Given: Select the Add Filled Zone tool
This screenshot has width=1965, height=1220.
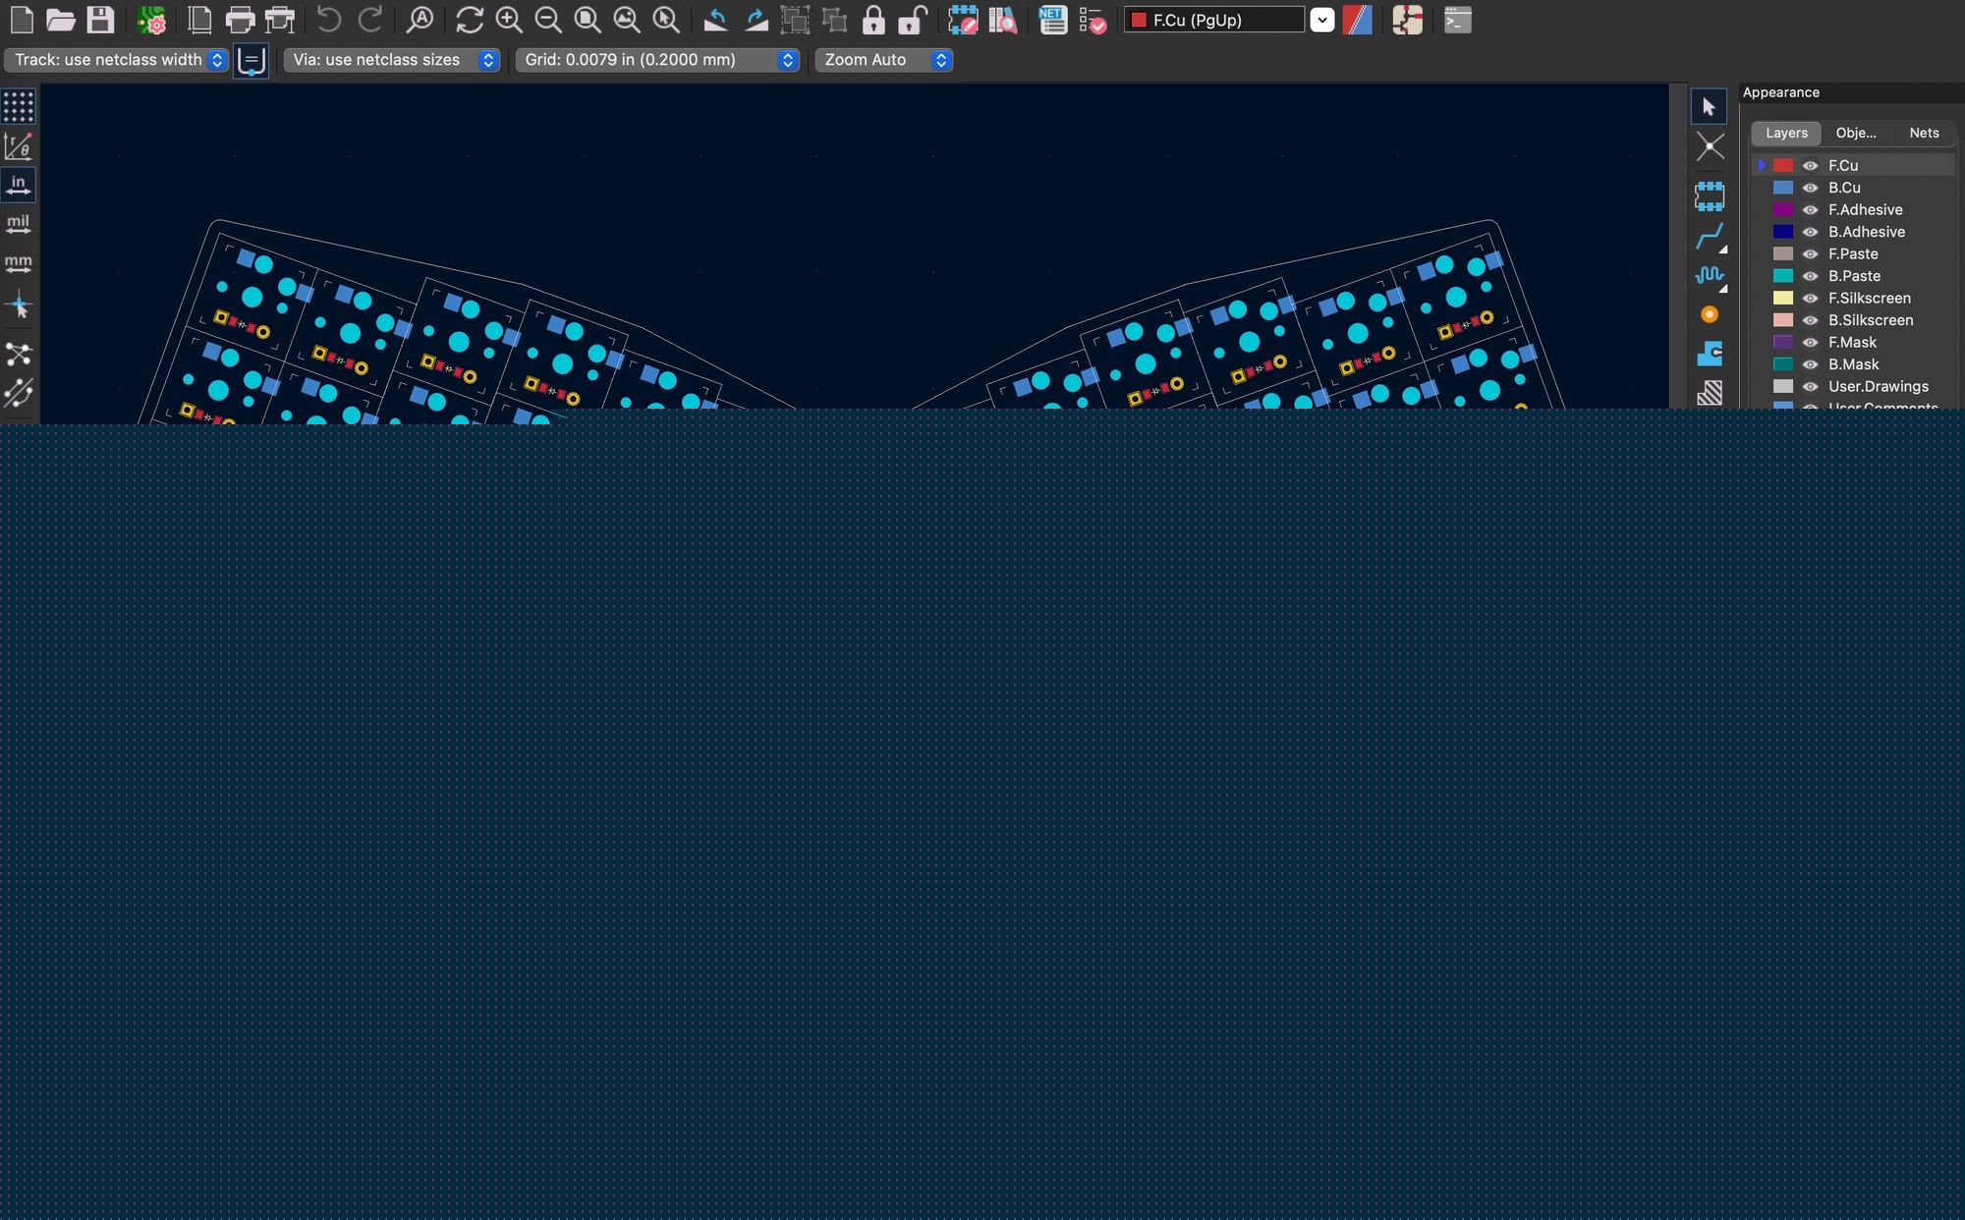Looking at the screenshot, I should [x=1710, y=354].
